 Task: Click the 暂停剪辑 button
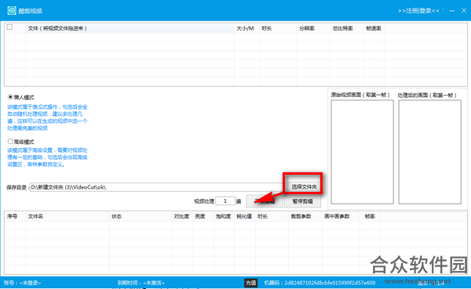pyautogui.click(x=302, y=201)
